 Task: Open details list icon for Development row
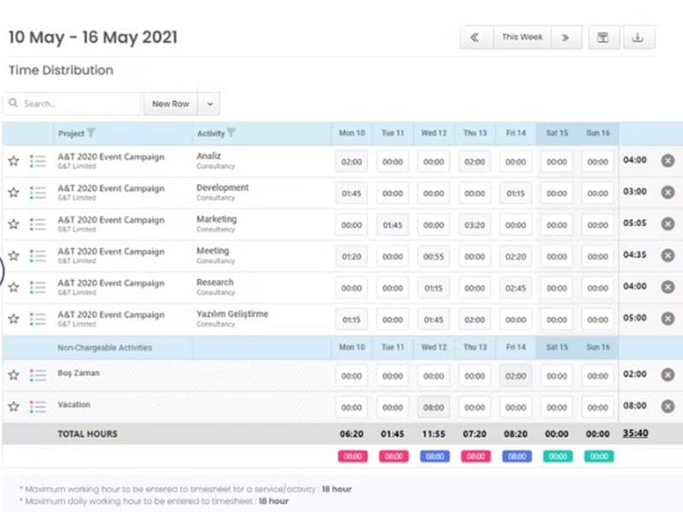(38, 193)
